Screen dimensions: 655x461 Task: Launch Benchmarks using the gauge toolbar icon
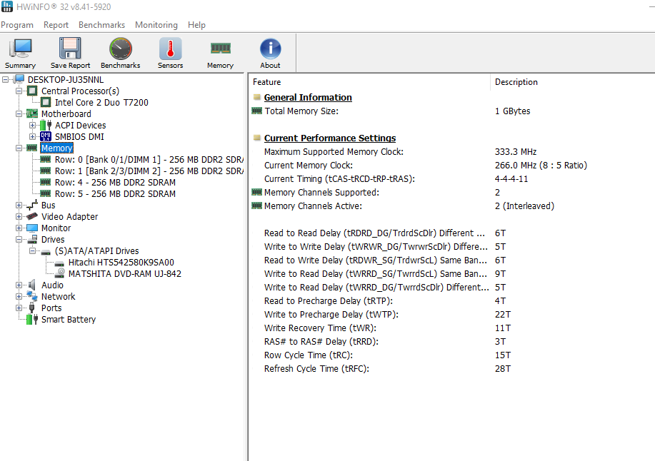coord(119,50)
